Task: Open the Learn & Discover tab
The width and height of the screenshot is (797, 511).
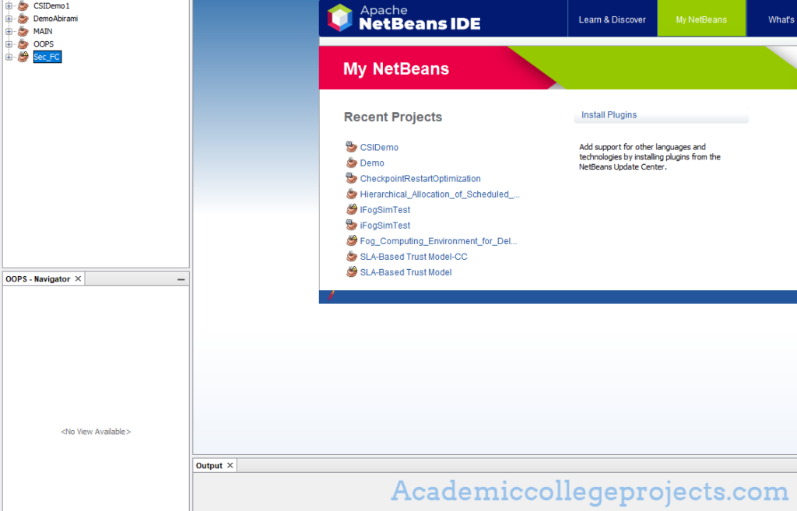Action: (x=612, y=19)
